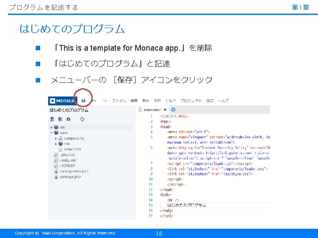Screen dimensions: 318x238
Task: Click the res folder icon
Action: tap(56, 127)
